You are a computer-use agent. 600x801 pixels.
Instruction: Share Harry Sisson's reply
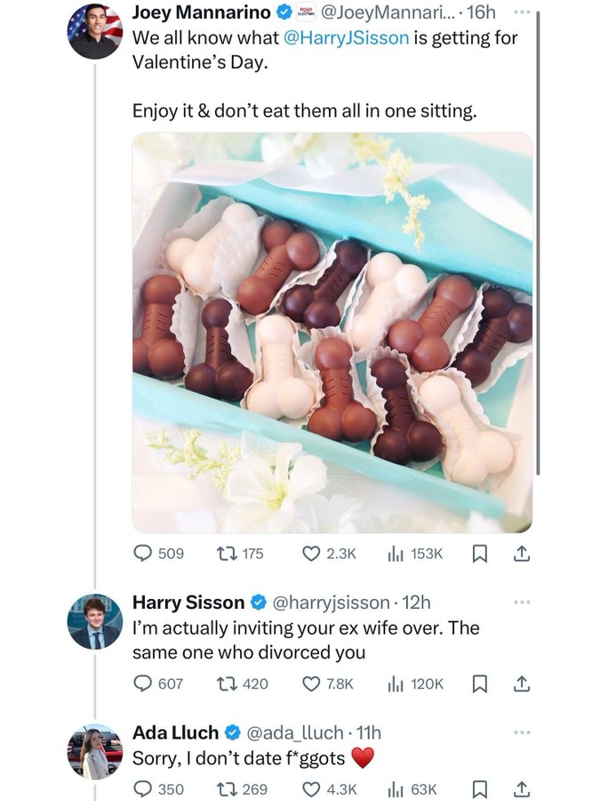click(x=521, y=684)
